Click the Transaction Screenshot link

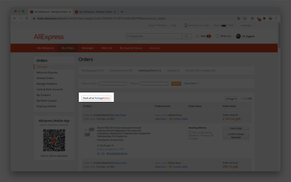(110, 140)
